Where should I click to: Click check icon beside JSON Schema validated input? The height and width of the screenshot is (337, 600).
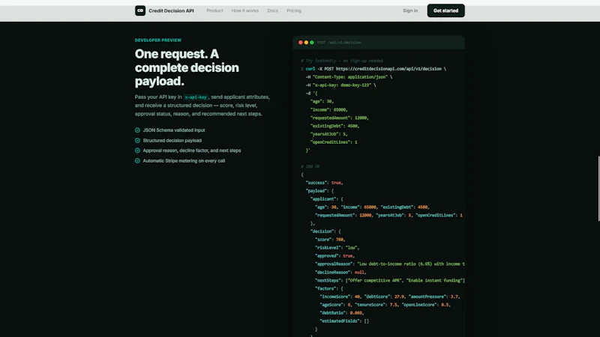[x=137, y=130]
